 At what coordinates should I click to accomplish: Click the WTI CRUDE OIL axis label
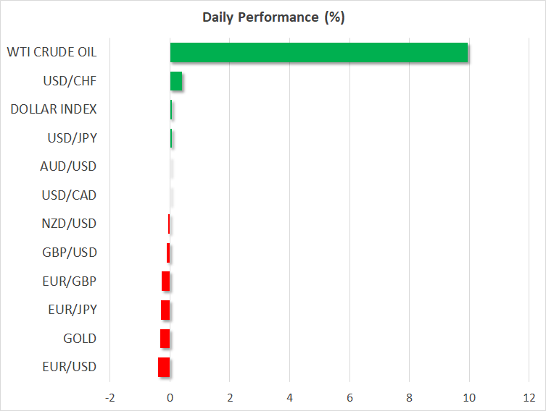pos(51,52)
